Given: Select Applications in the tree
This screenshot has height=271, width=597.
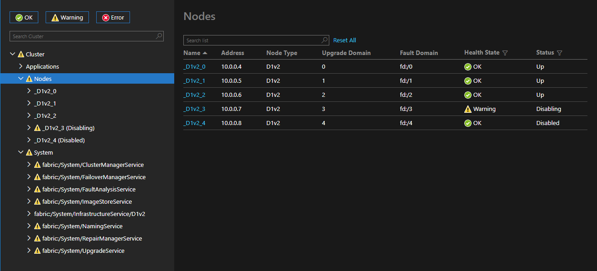Looking at the screenshot, I should tap(42, 66).
